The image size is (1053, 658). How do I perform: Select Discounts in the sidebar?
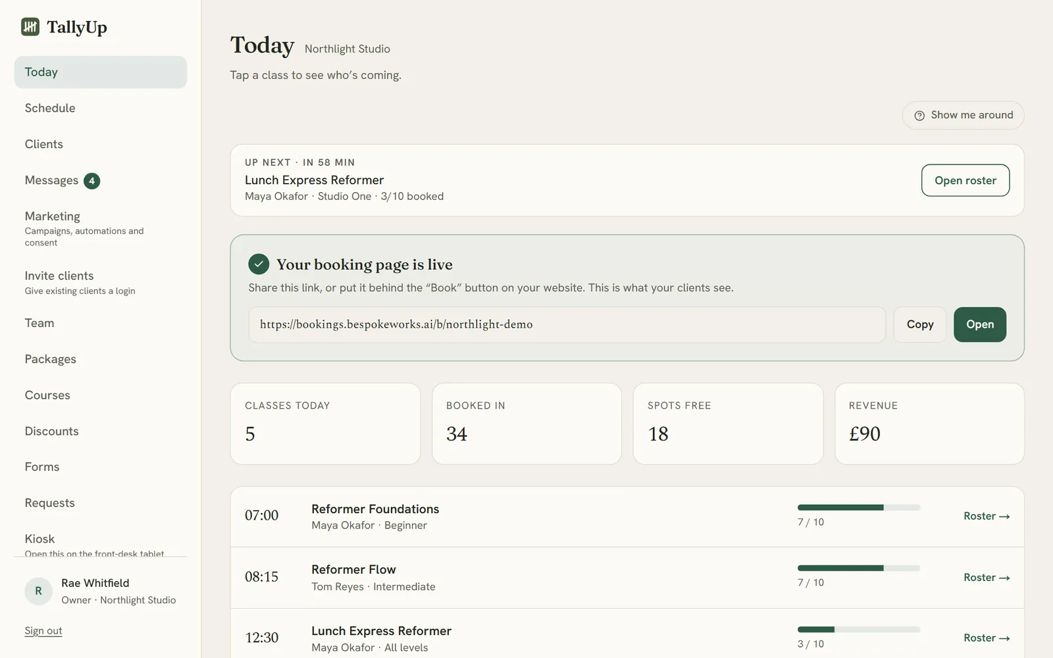coord(101,431)
